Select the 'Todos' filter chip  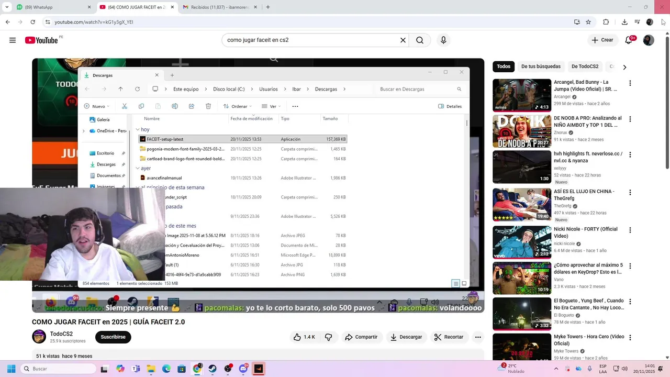[x=504, y=66]
